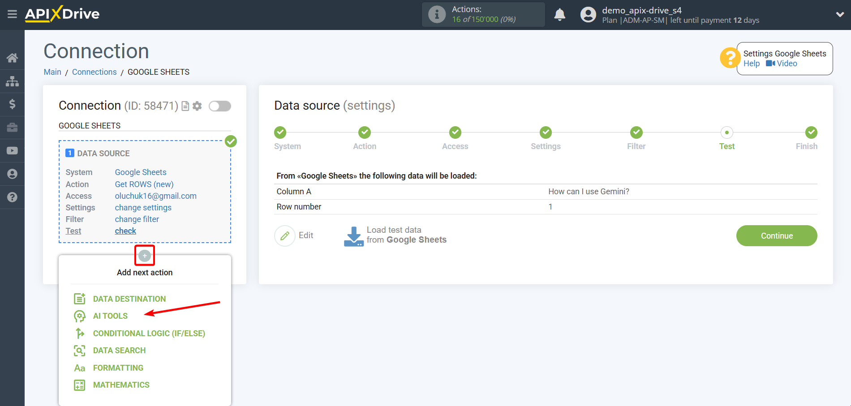Click the change settings link
851x406 pixels.
(x=143, y=208)
